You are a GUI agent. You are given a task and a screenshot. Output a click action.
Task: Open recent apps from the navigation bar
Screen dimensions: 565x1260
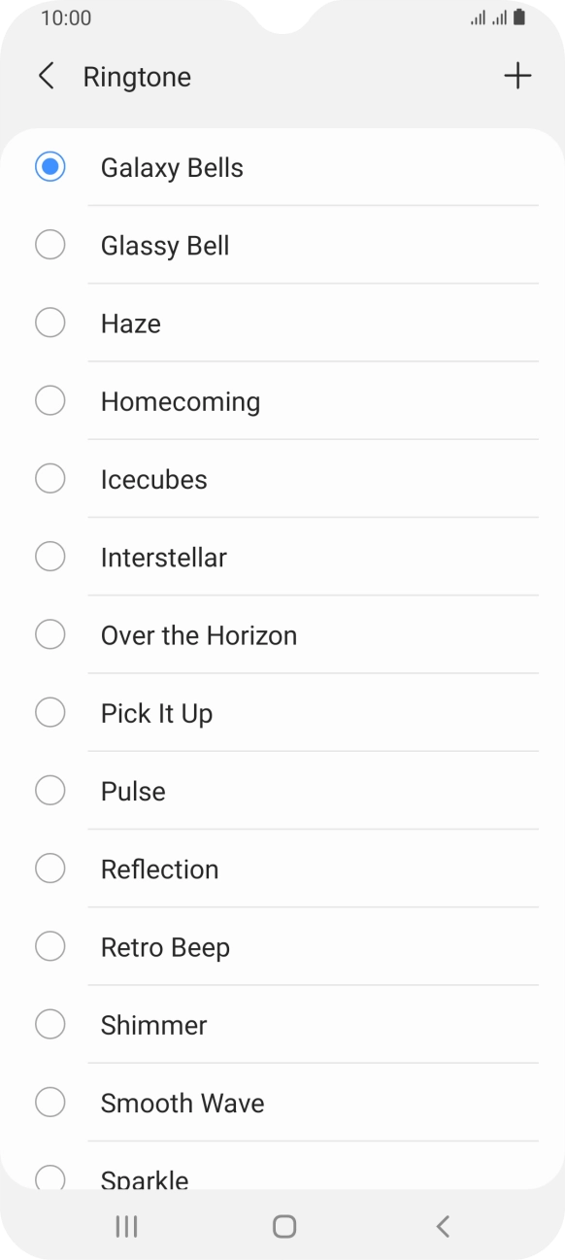[x=125, y=1226]
